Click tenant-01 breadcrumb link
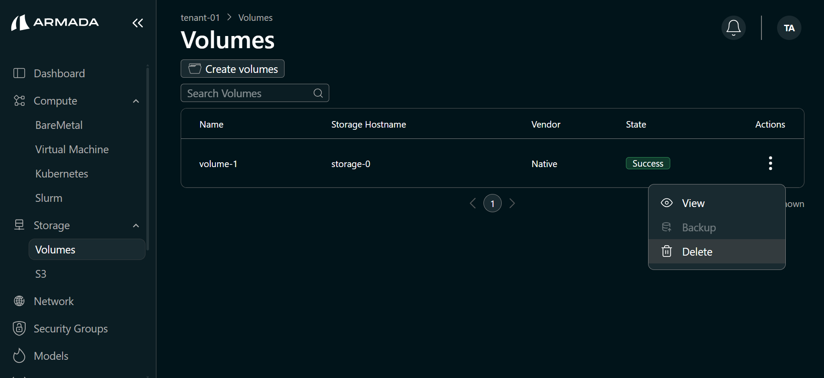 click(x=200, y=18)
